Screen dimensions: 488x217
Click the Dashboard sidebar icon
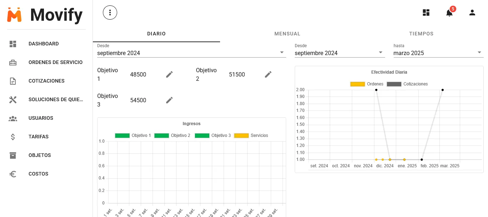13,44
